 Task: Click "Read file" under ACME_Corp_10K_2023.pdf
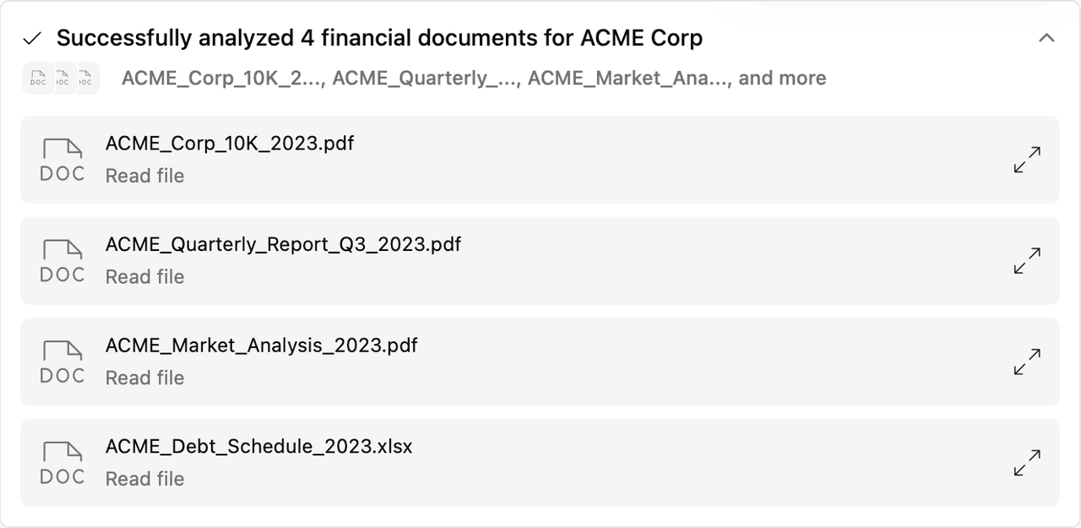click(144, 176)
